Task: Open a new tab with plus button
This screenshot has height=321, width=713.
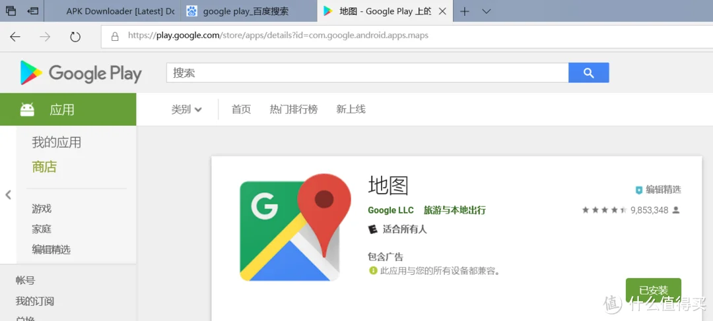Action: tap(464, 11)
